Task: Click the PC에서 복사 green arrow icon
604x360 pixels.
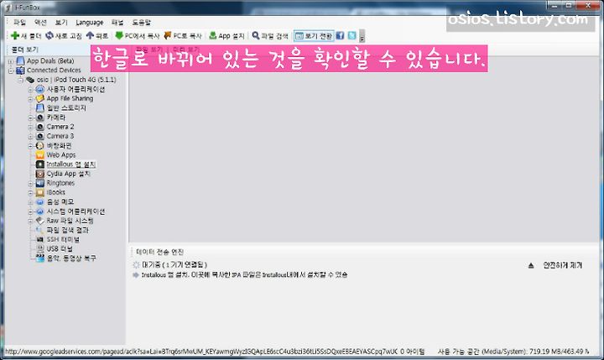Action: point(119,36)
